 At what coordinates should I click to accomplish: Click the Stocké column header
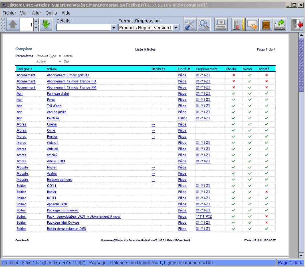pos(231,69)
